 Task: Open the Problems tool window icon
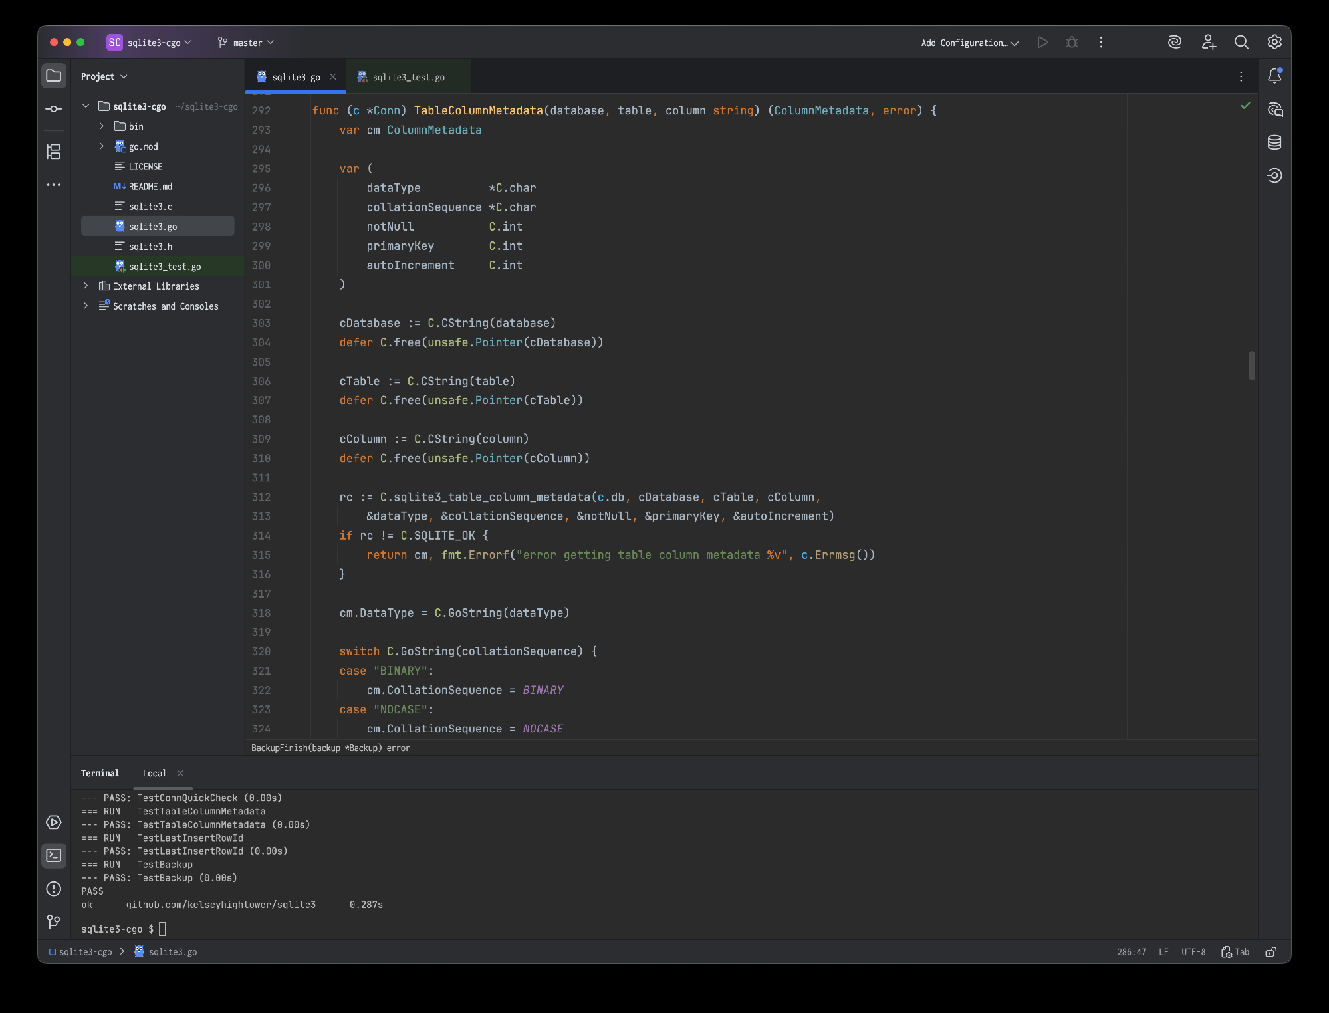click(x=54, y=889)
